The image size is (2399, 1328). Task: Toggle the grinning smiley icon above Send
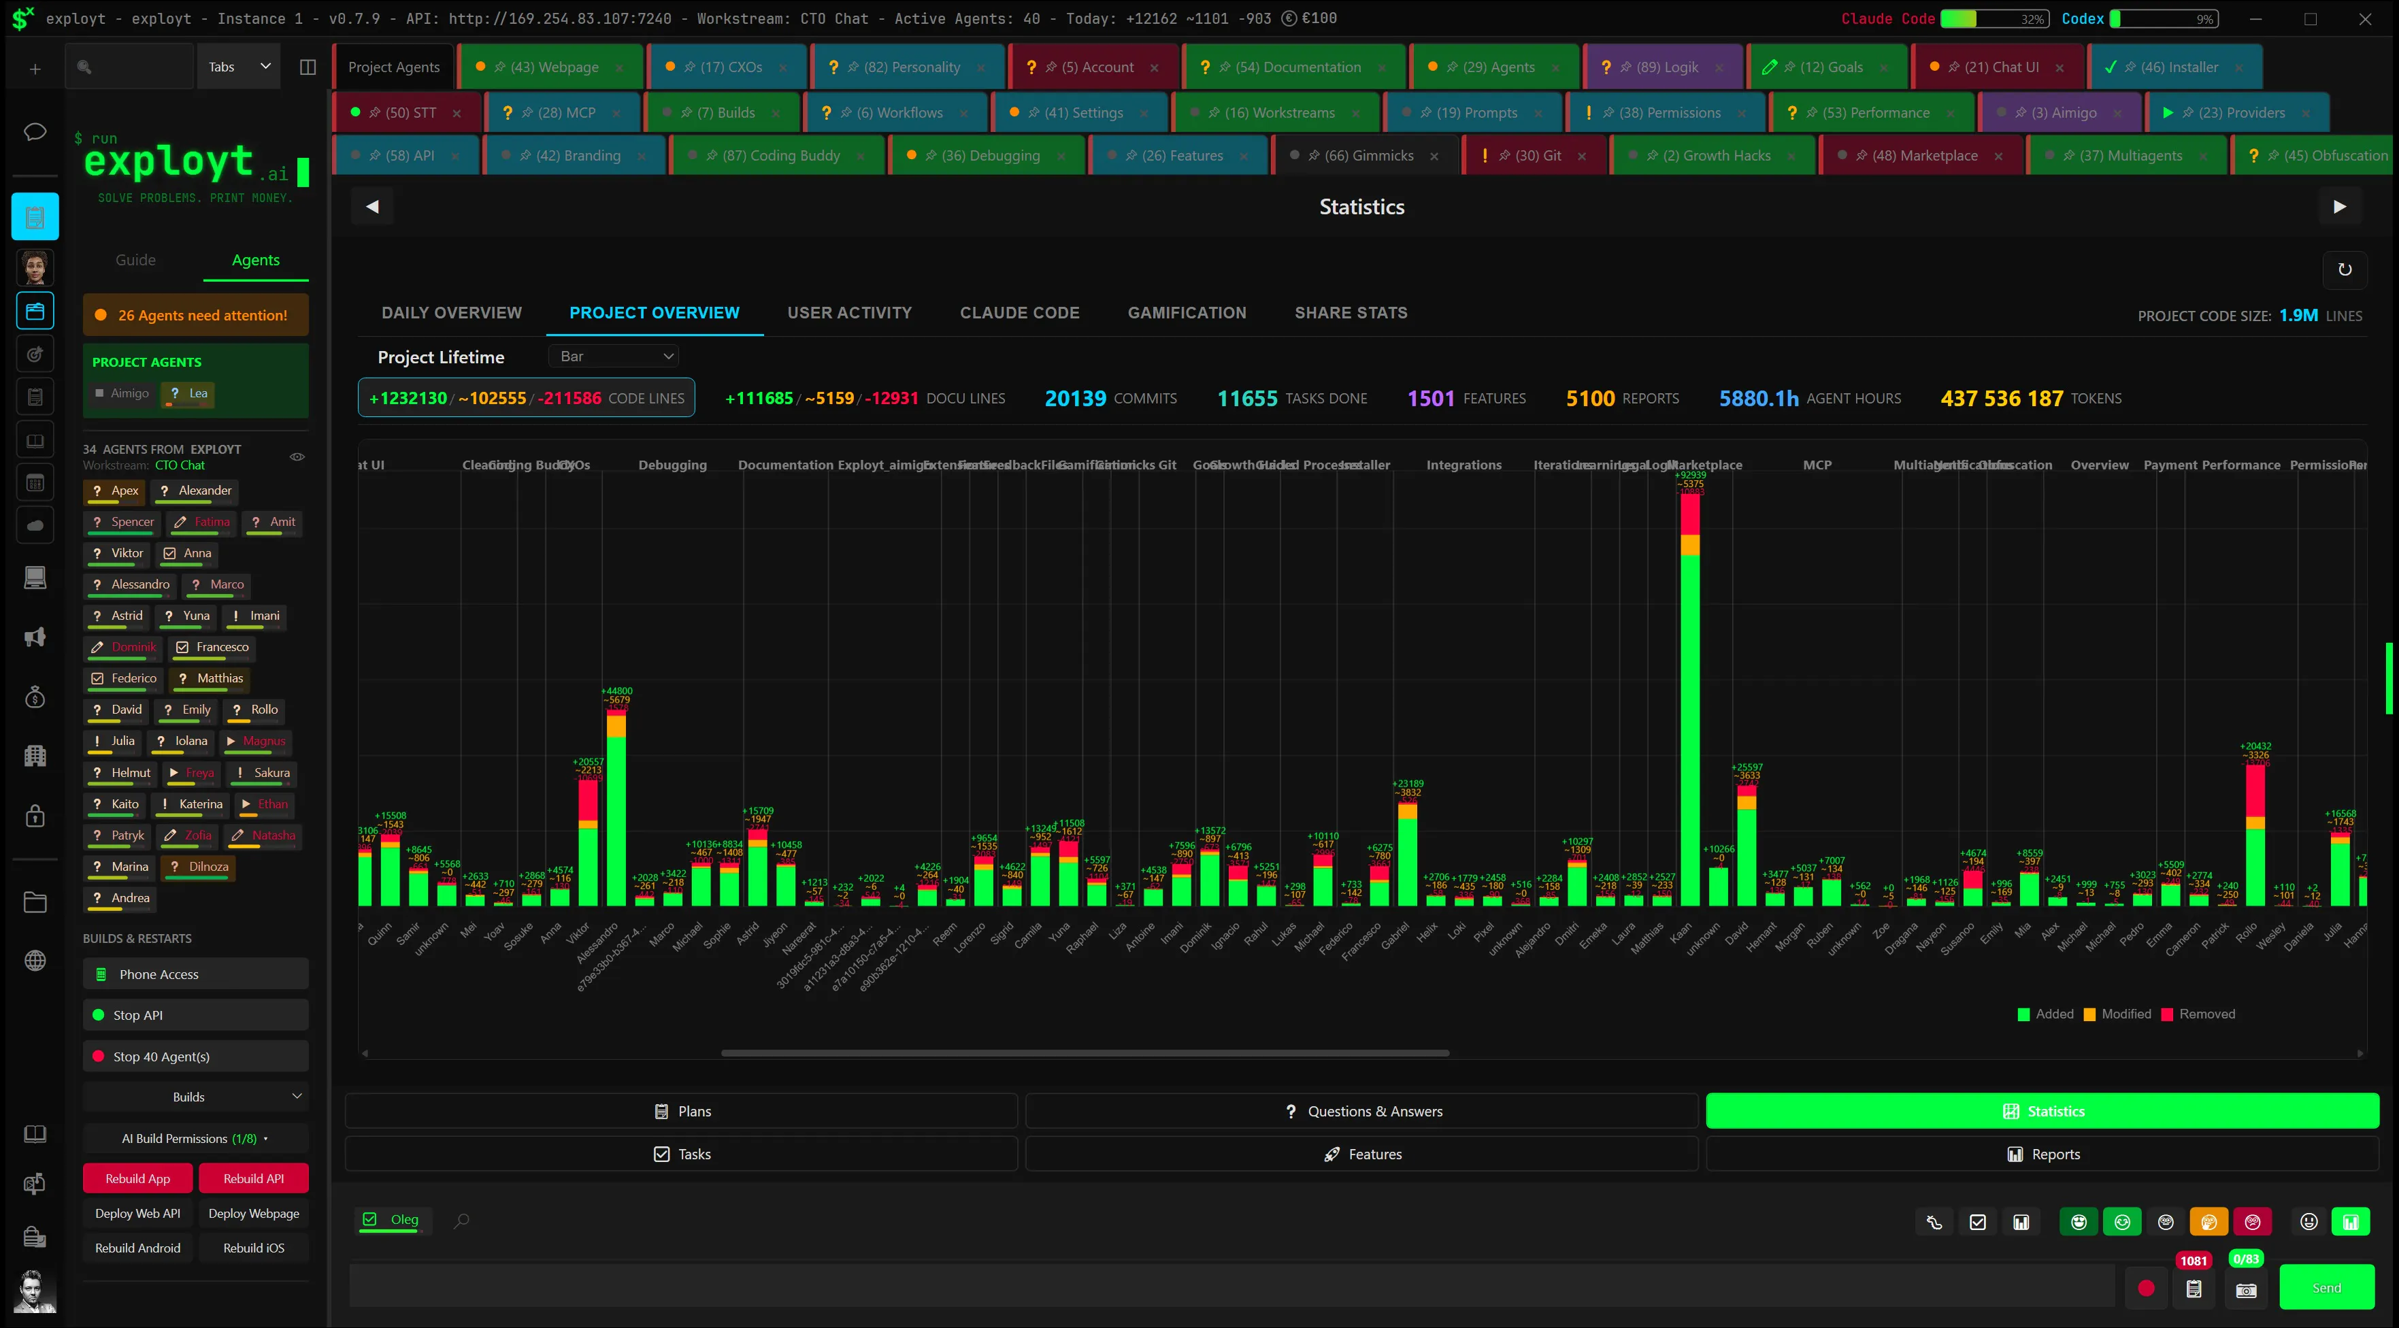pyautogui.click(x=2309, y=1222)
